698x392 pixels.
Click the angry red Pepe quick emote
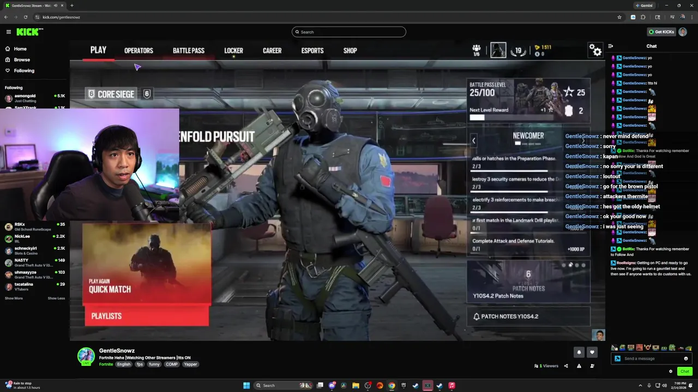pyautogui.click(x=640, y=347)
